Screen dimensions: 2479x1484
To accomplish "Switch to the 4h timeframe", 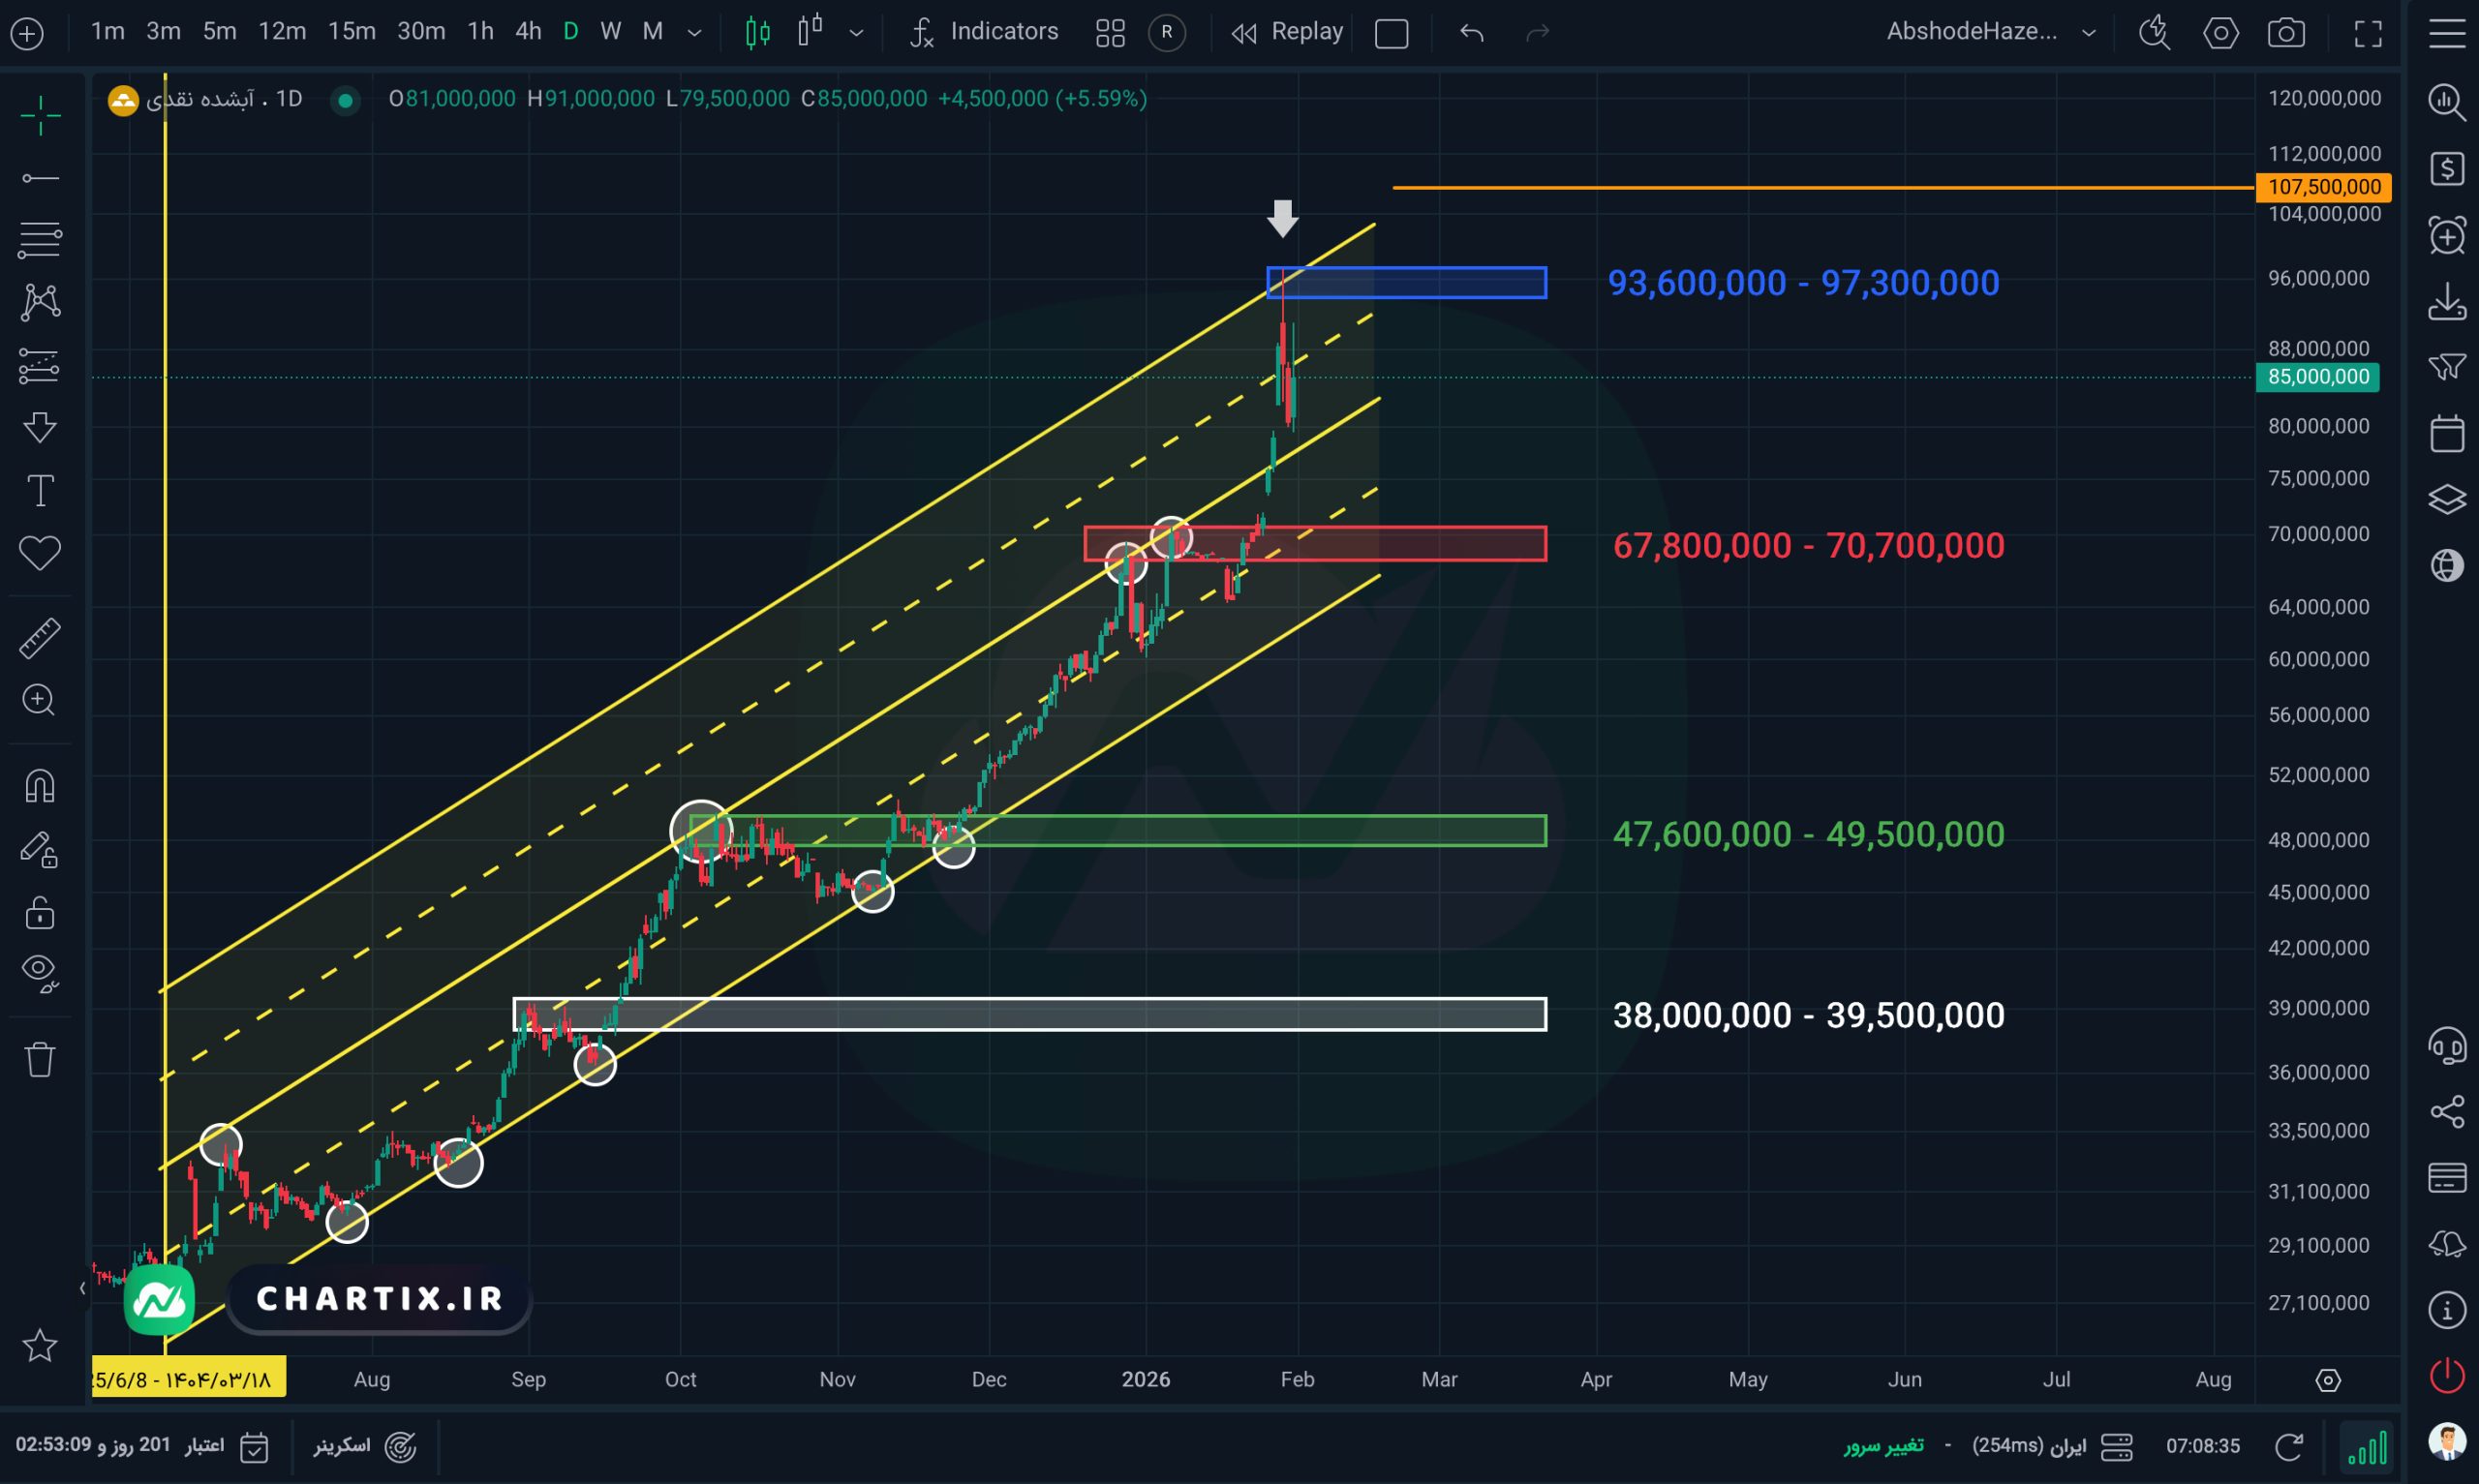I will coord(528,32).
